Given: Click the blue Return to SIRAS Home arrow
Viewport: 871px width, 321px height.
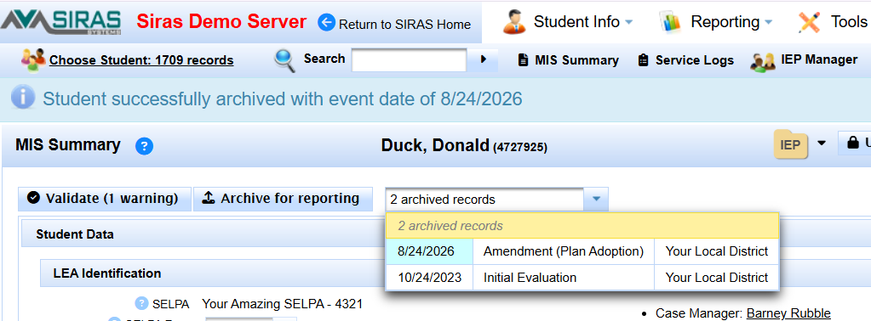Looking at the screenshot, I should [327, 23].
